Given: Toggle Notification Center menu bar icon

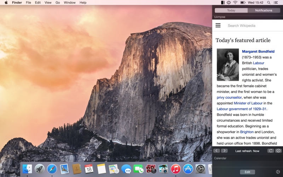Looking at the screenshot, I should (276, 2).
